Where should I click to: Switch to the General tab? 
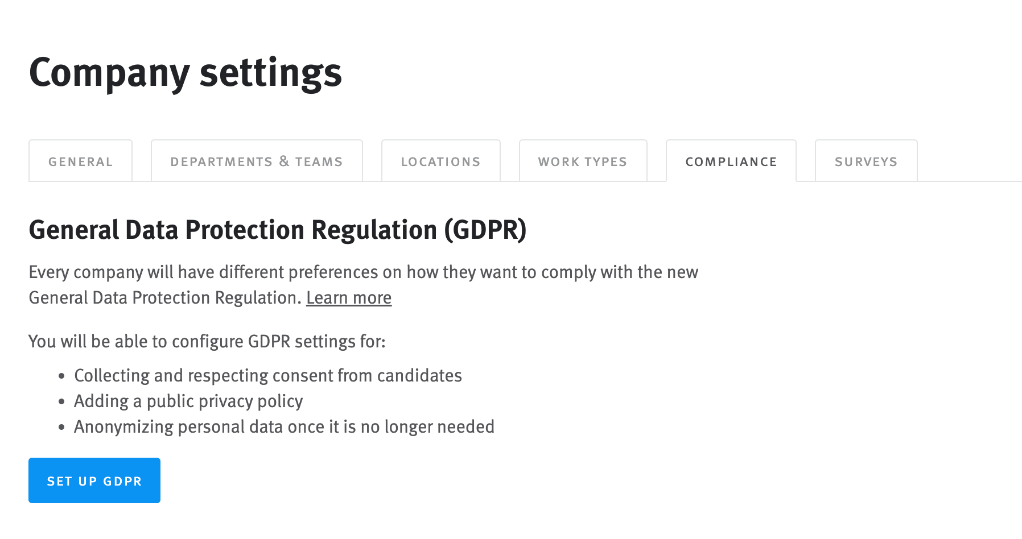tap(80, 161)
